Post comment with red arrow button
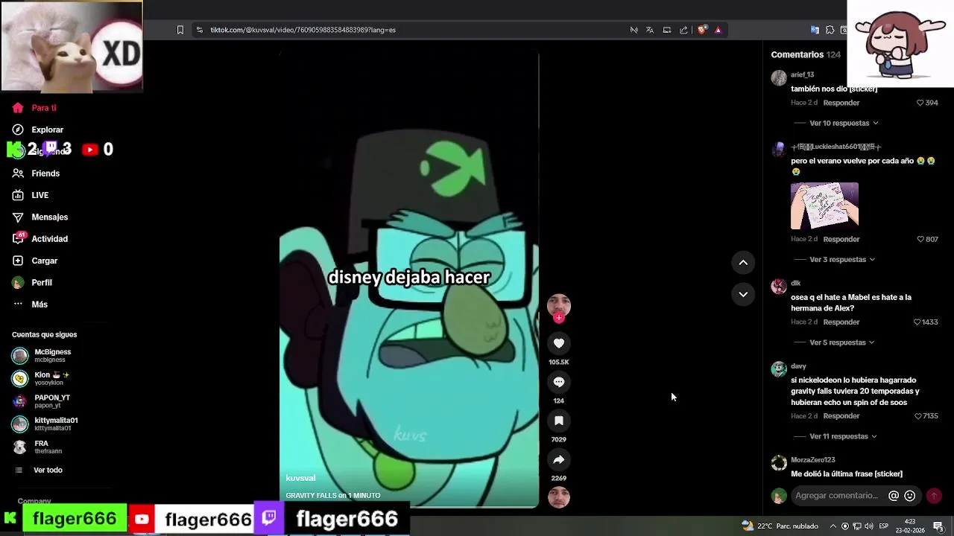This screenshot has height=536, width=954. [934, 496]
